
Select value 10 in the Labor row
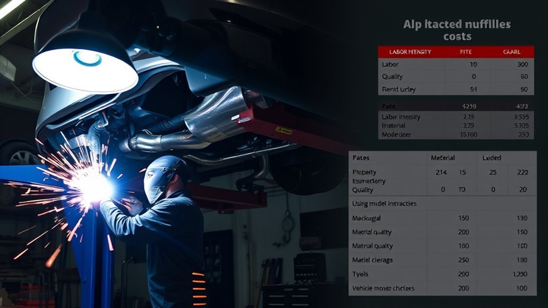[x=473, y=65]
